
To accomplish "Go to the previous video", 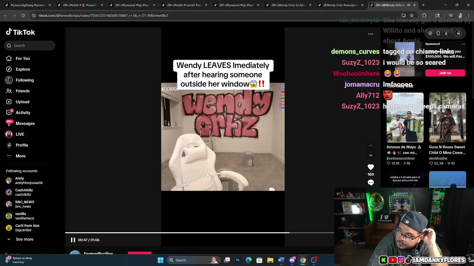I will pos(371,146).
